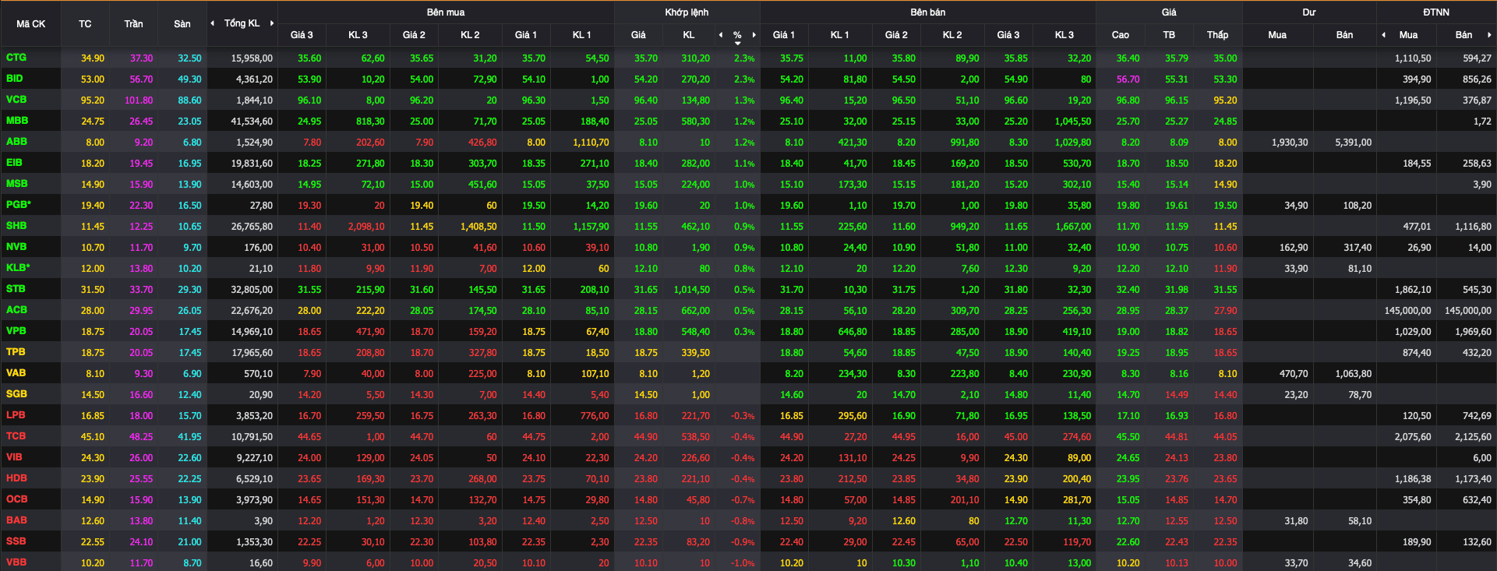
Task: Click the right arrow after the % column header
Action: (754, 35)
